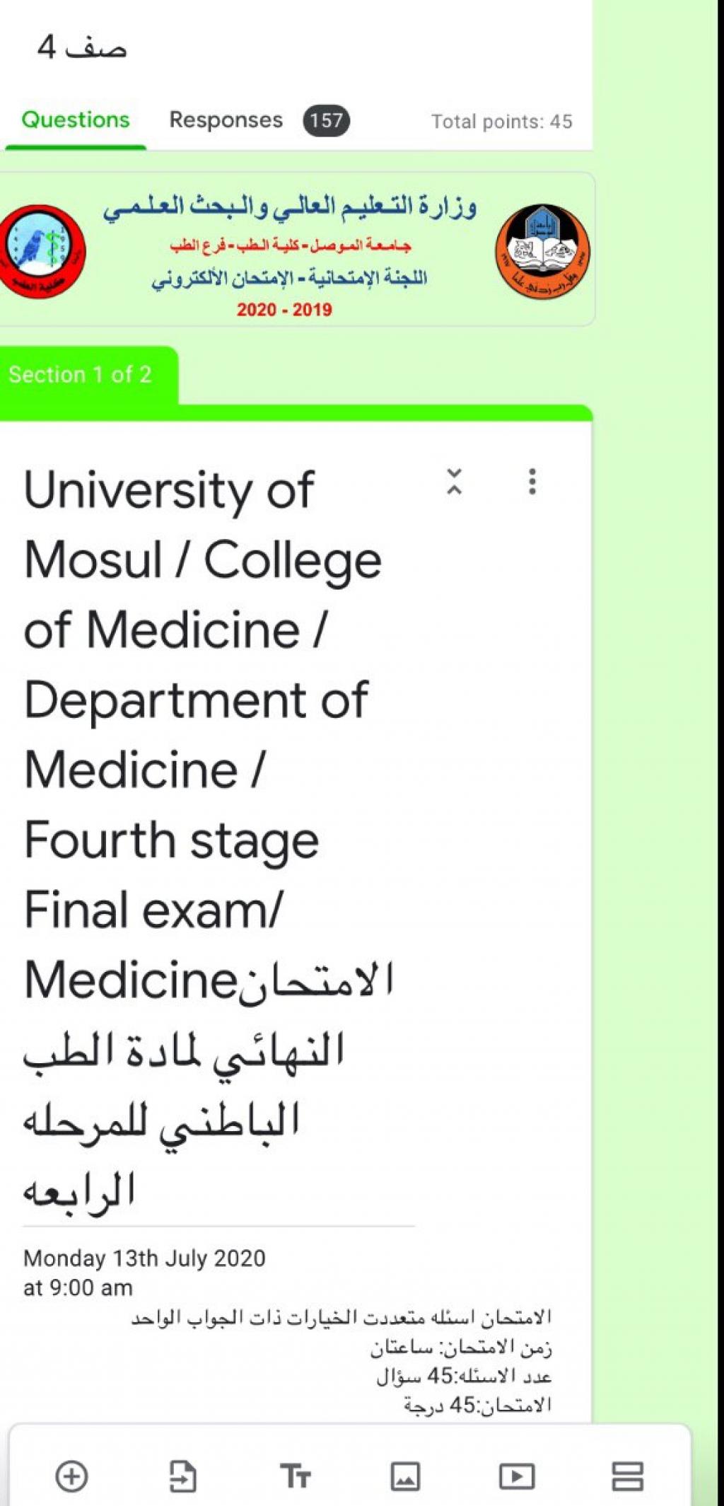Add a new section to the form

[x=627, y=1476]
